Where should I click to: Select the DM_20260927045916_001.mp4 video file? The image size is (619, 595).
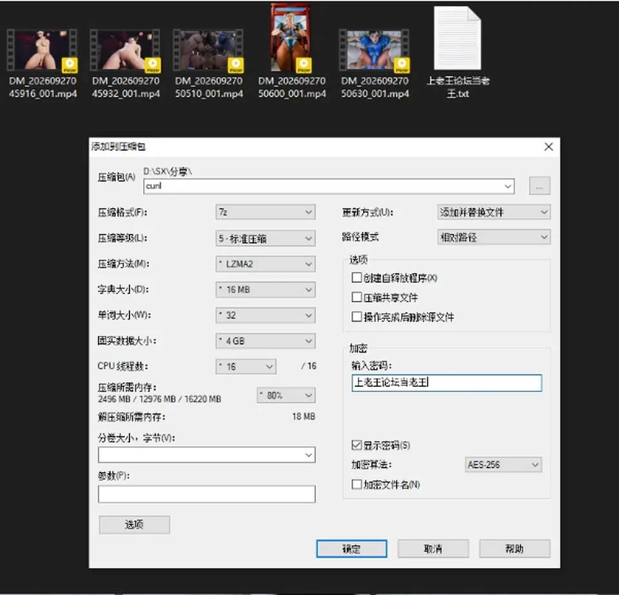point(43,63)
